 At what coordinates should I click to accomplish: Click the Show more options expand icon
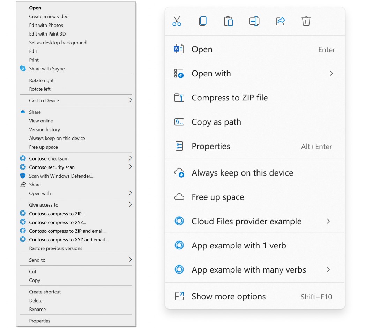[179, 296]
